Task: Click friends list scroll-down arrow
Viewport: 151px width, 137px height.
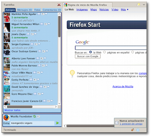Action: (59, 104)
